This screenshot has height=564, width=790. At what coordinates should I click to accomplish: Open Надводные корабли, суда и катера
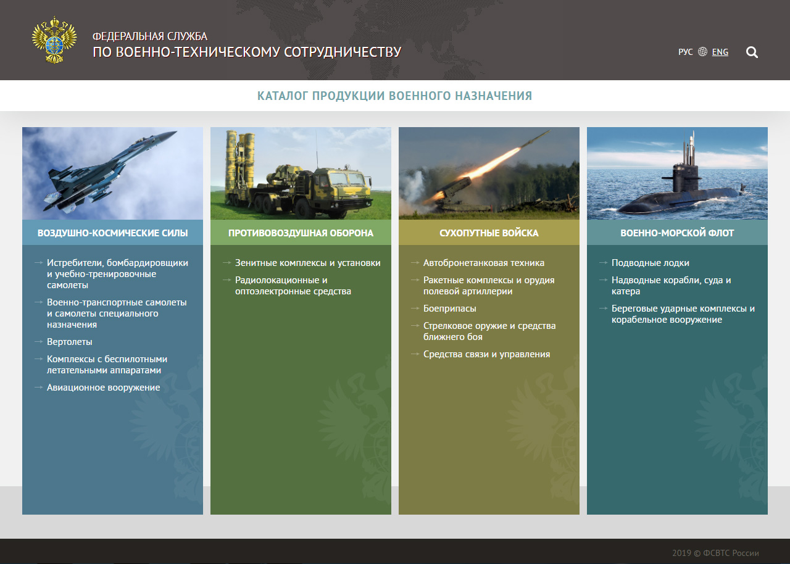pos(671,286)
